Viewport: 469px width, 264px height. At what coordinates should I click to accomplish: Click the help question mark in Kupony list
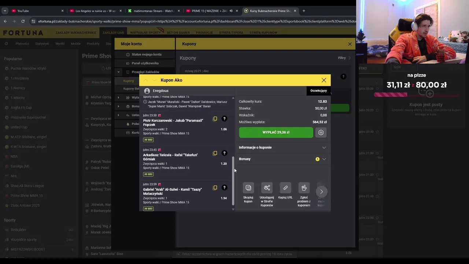tap(343, 77)
